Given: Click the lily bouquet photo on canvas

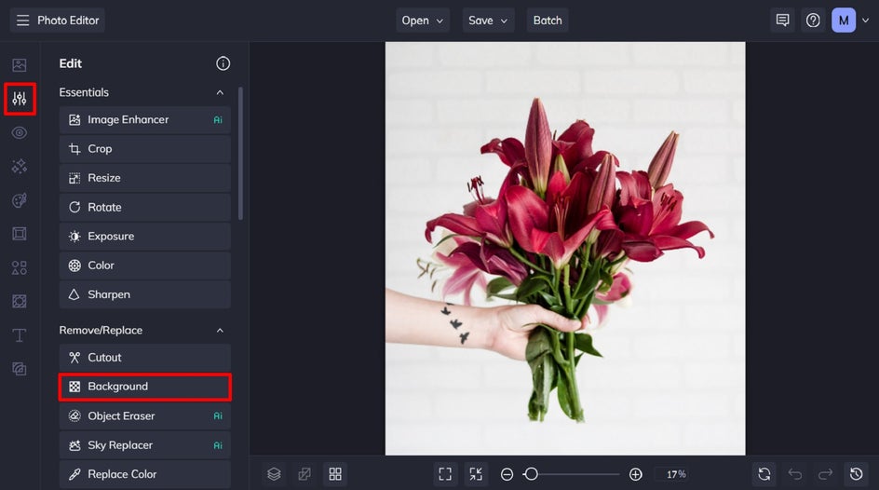Looking at the screenshot, I should 565,249.
